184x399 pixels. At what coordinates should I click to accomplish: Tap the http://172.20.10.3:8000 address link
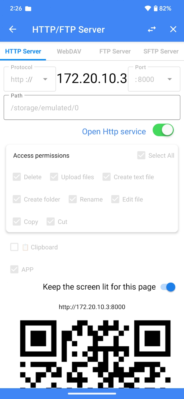tap(92, 307)
